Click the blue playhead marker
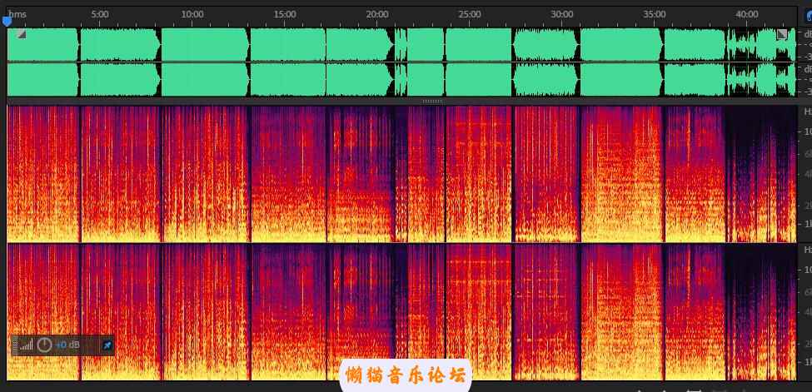This screenshot has height=392, width=812. pos(7,22)
